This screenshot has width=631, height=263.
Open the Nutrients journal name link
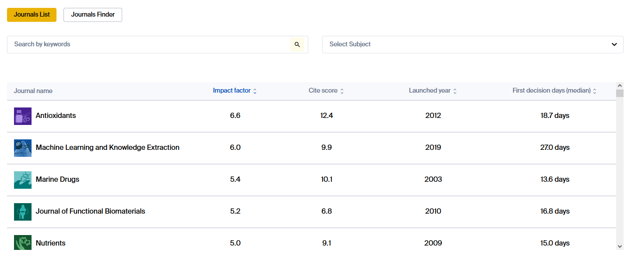click(x=50, y=243)
